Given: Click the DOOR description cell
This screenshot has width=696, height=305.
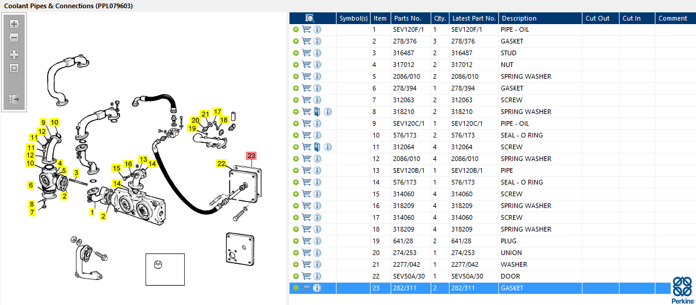Looking at the screenshot, I should click(540, 276).
